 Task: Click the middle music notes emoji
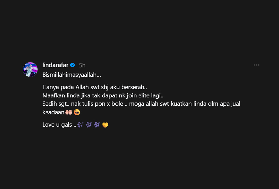click(x=89, y=125)
